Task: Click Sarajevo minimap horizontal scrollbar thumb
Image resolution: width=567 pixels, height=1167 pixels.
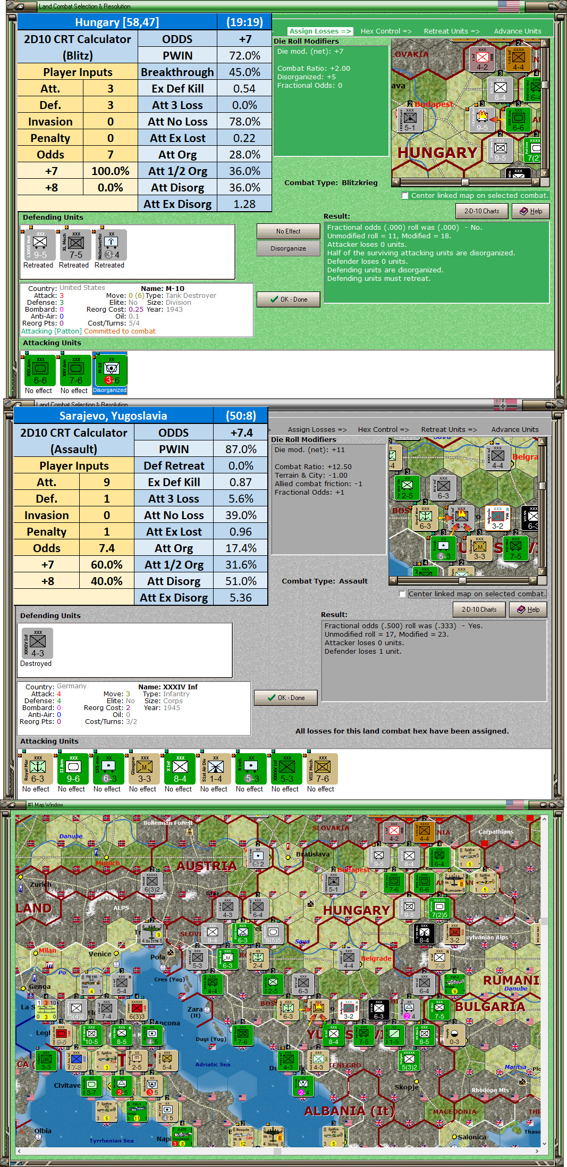Action: tap(462, 580)
